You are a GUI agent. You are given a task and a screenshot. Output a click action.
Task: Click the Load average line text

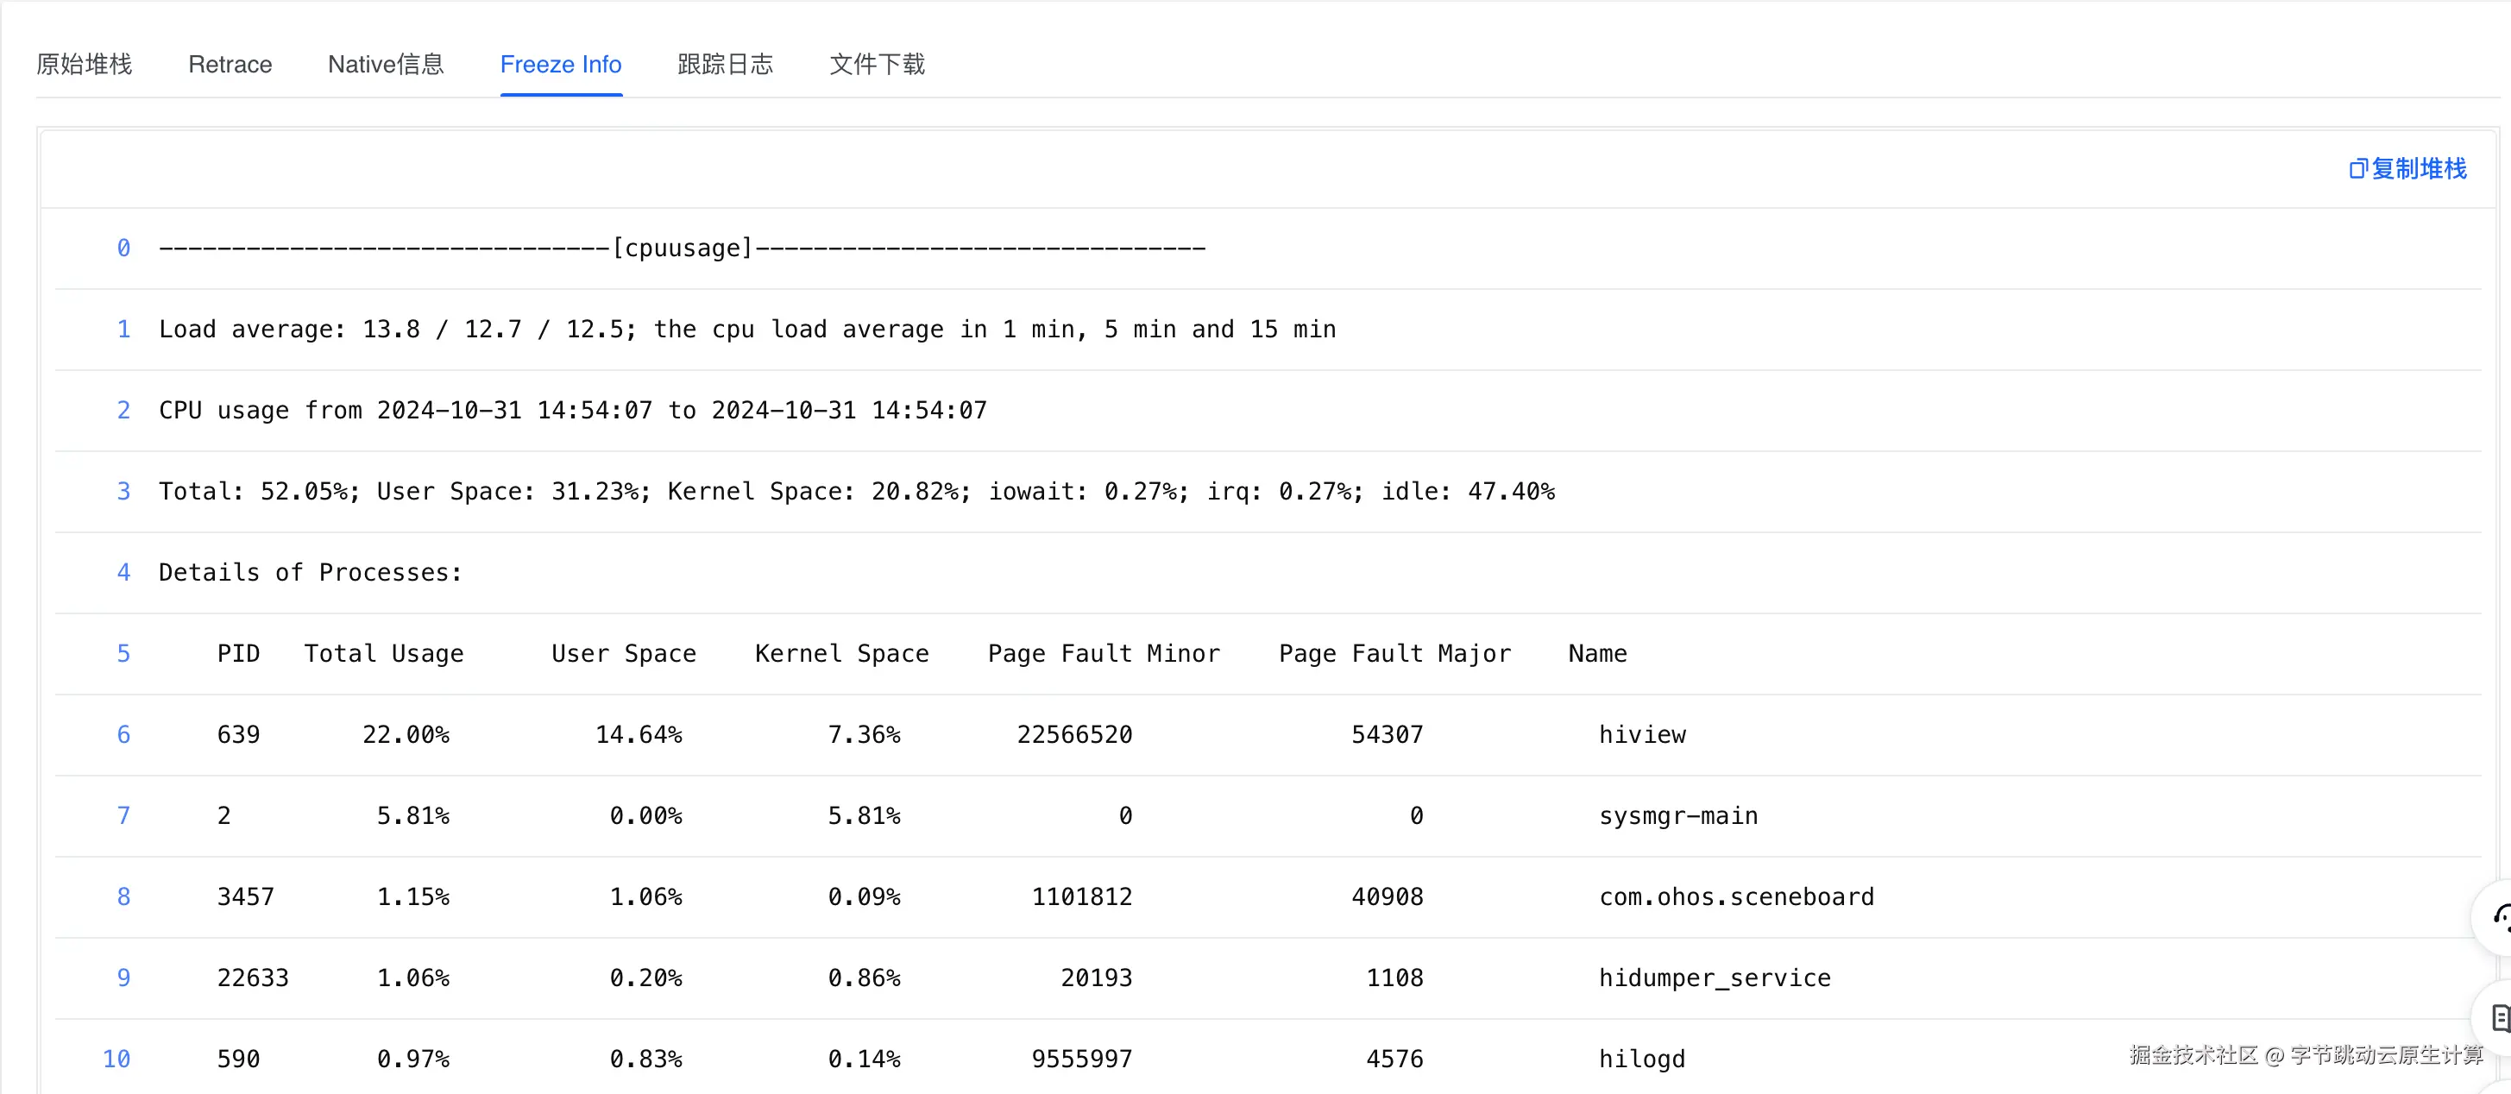click(x=746, y=330)
